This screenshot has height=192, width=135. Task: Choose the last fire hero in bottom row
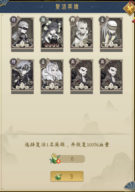click(x=111, y=75)
